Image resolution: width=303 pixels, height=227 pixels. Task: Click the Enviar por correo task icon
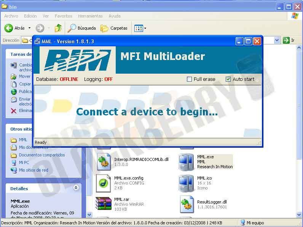tap(14, 99)
